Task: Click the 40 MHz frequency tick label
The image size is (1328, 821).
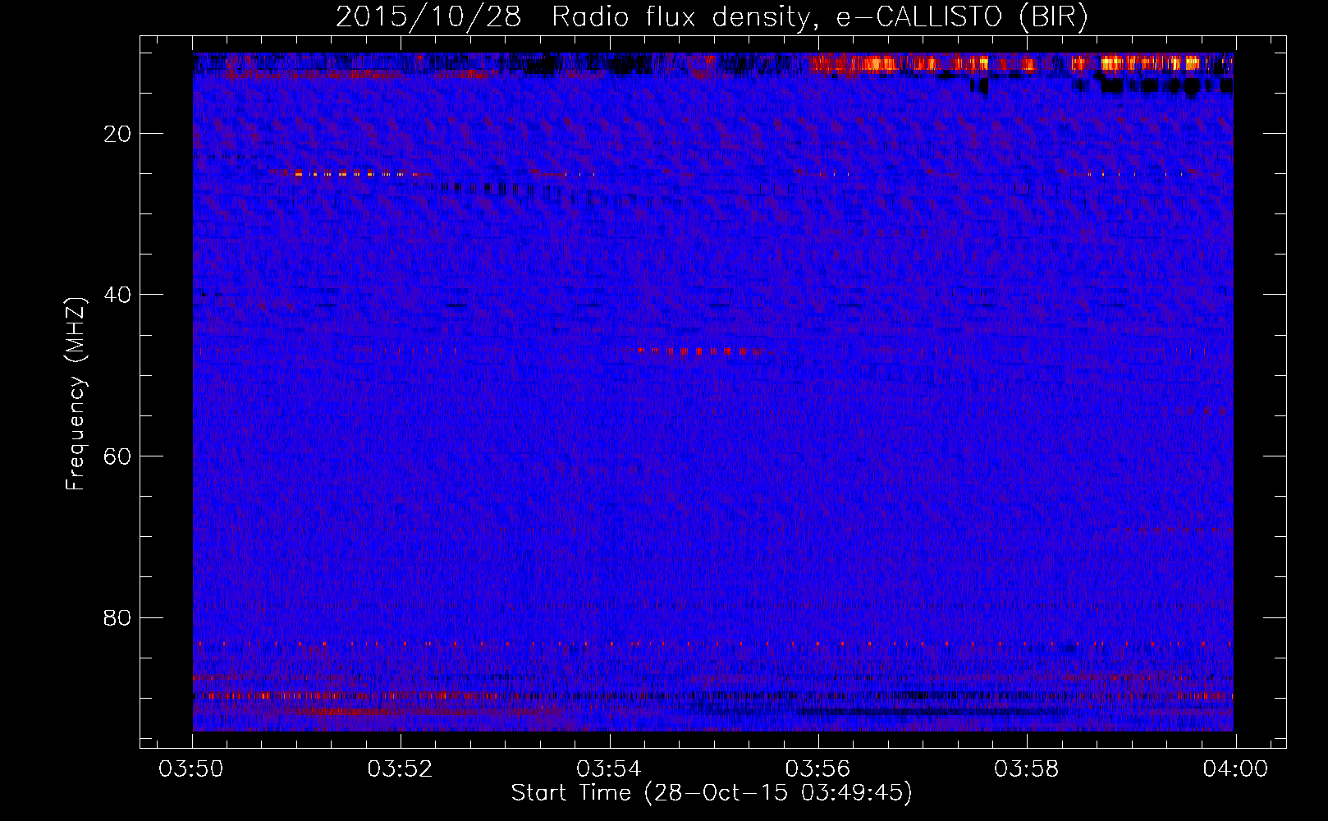Action: click(118, 295)
